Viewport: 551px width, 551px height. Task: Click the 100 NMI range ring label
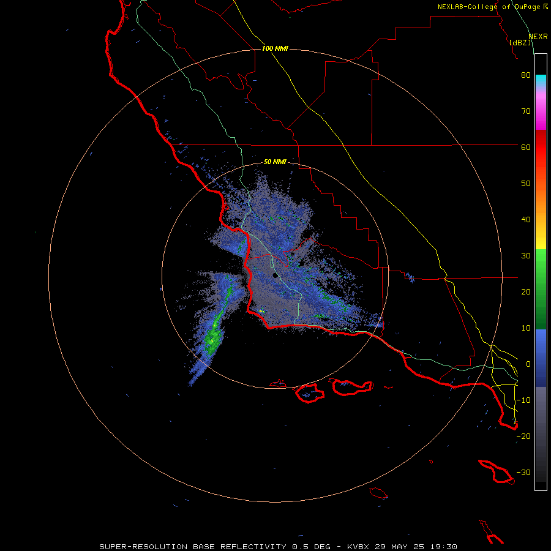(275, 48)
